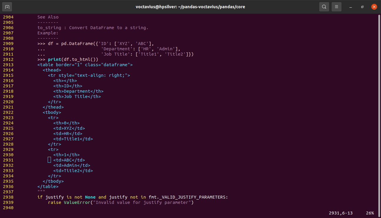This screenshot has width=381, height=218.
Task: Click the 26% file position indicator
Action: point(370,213)
